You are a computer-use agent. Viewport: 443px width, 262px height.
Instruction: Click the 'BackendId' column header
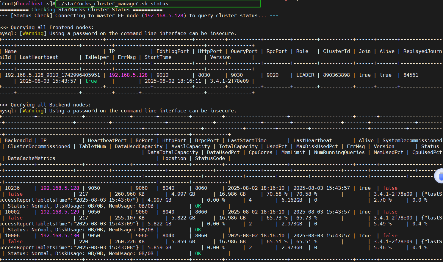click(18, 140)
